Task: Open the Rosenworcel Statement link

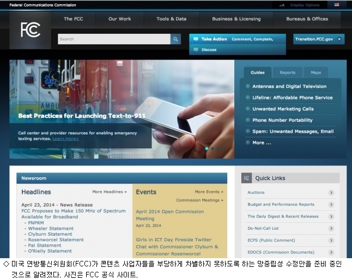Action: (x=56, y=240)
